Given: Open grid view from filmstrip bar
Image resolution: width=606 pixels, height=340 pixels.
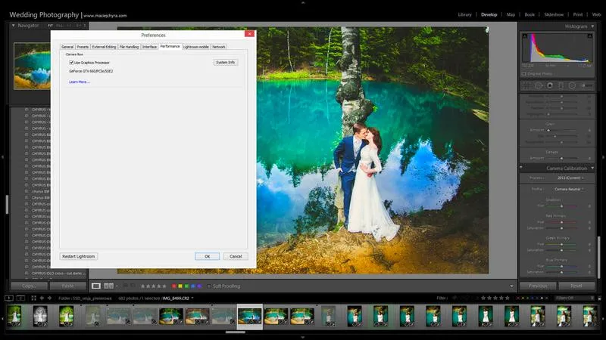Looking at the screenshot, I should (x=33, y=298).
